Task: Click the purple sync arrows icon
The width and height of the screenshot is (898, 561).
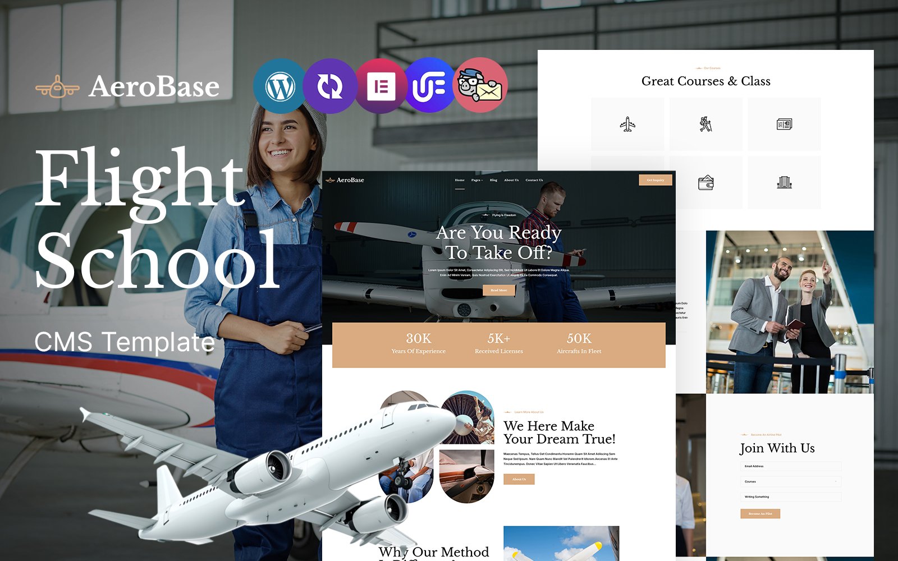Action: pos(330,86)
